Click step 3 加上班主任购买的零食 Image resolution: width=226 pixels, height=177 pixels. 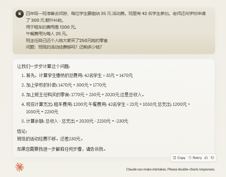[83, 95]
